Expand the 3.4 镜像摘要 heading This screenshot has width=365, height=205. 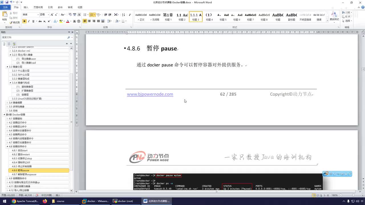7,102
